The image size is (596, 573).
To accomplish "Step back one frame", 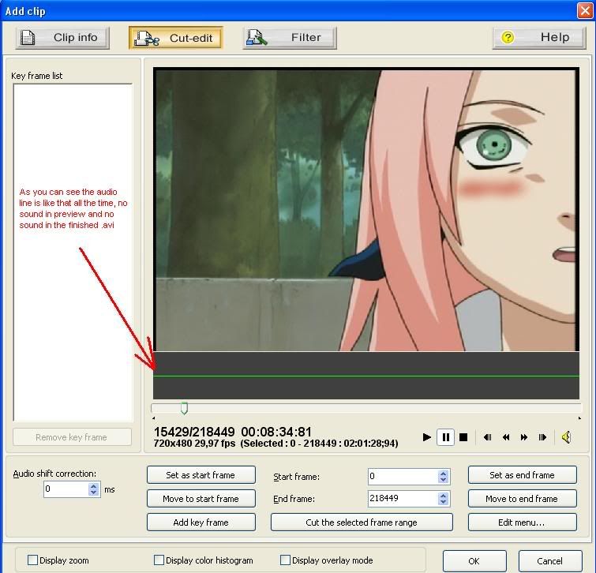I will (488, 437).
